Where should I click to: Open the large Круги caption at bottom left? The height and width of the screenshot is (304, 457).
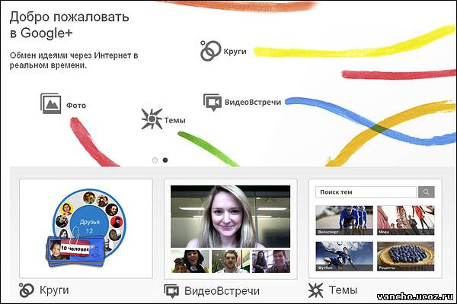[54, 290]
